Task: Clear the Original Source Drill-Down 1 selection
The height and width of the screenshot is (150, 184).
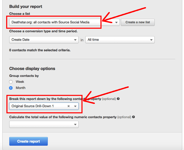Action: [69, 106]
